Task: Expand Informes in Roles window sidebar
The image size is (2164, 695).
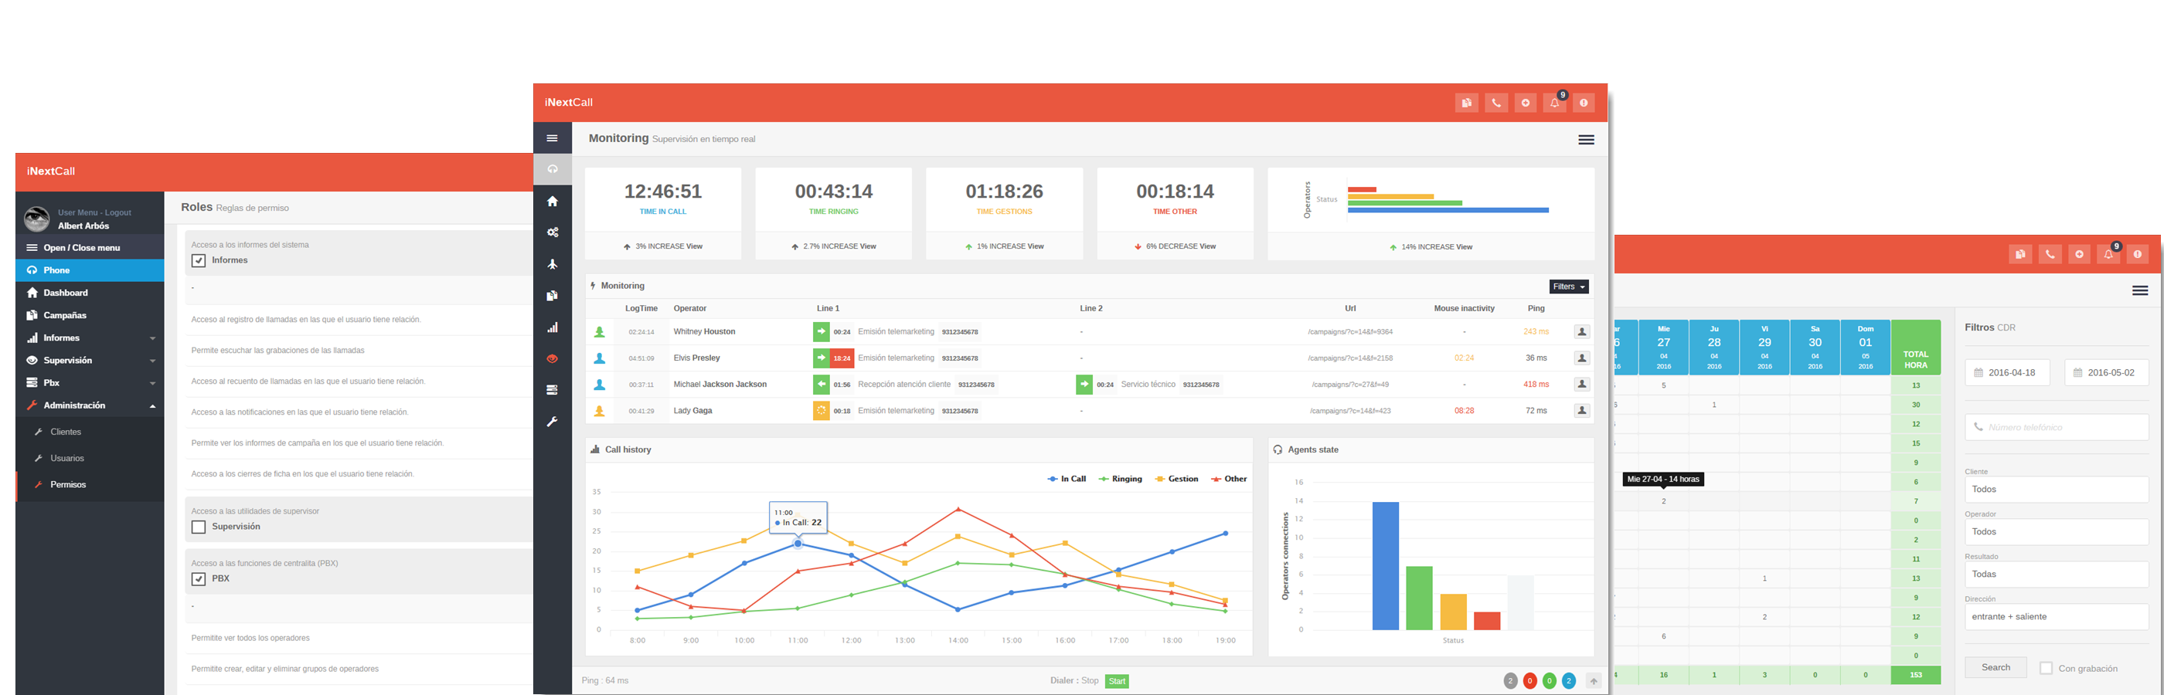Action: click(x=90, y=338)
